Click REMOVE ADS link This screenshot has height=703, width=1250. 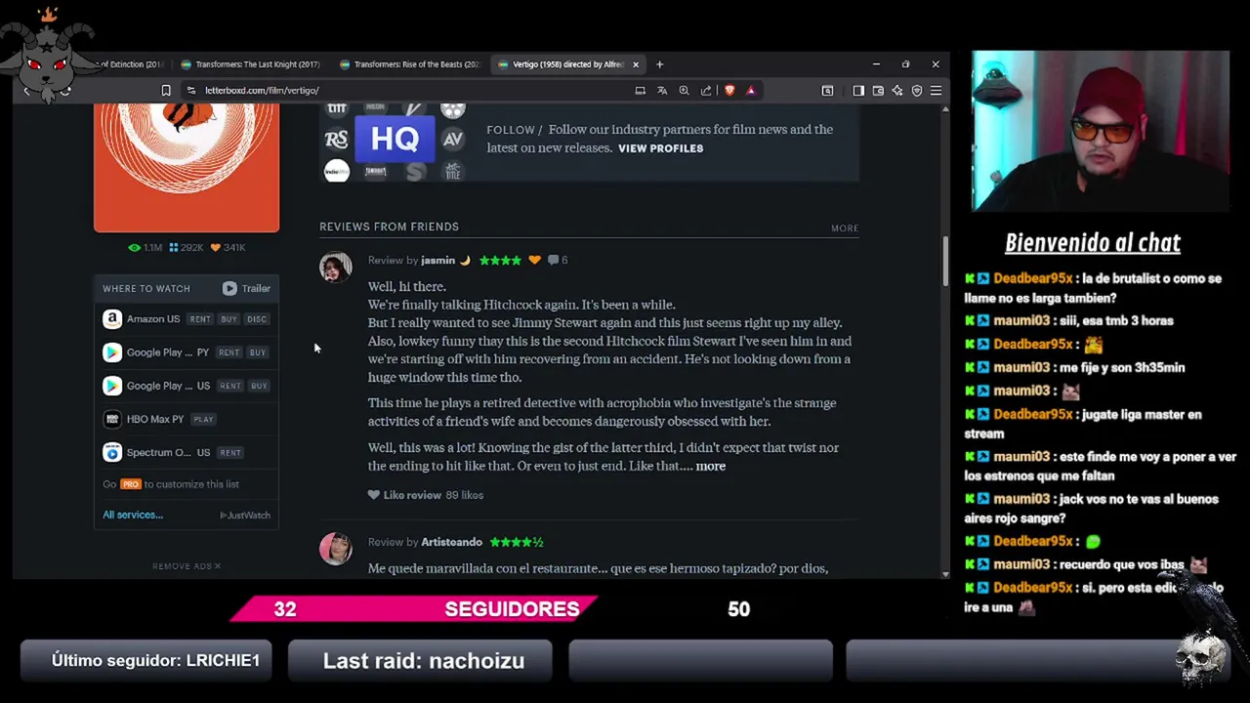click(187, 566)
